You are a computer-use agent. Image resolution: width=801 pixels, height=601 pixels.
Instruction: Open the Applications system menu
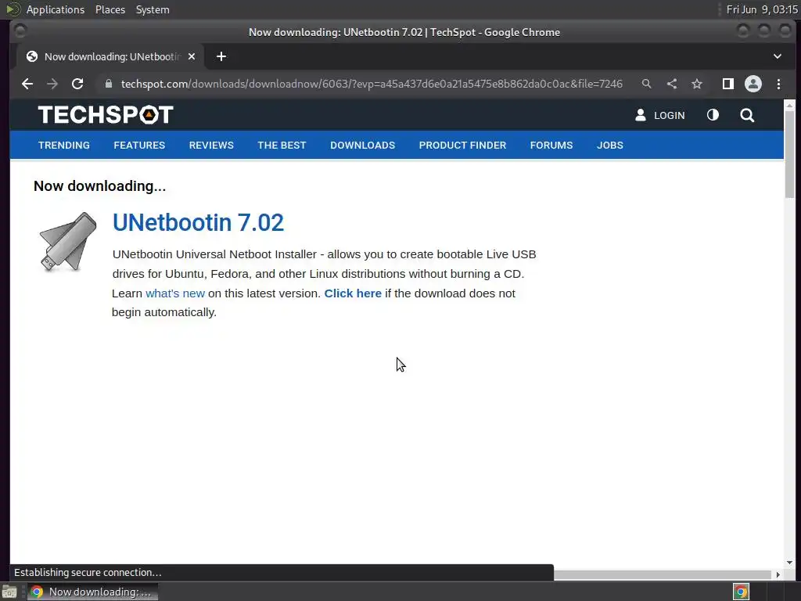pyautogui.click(x=56, y=9)
